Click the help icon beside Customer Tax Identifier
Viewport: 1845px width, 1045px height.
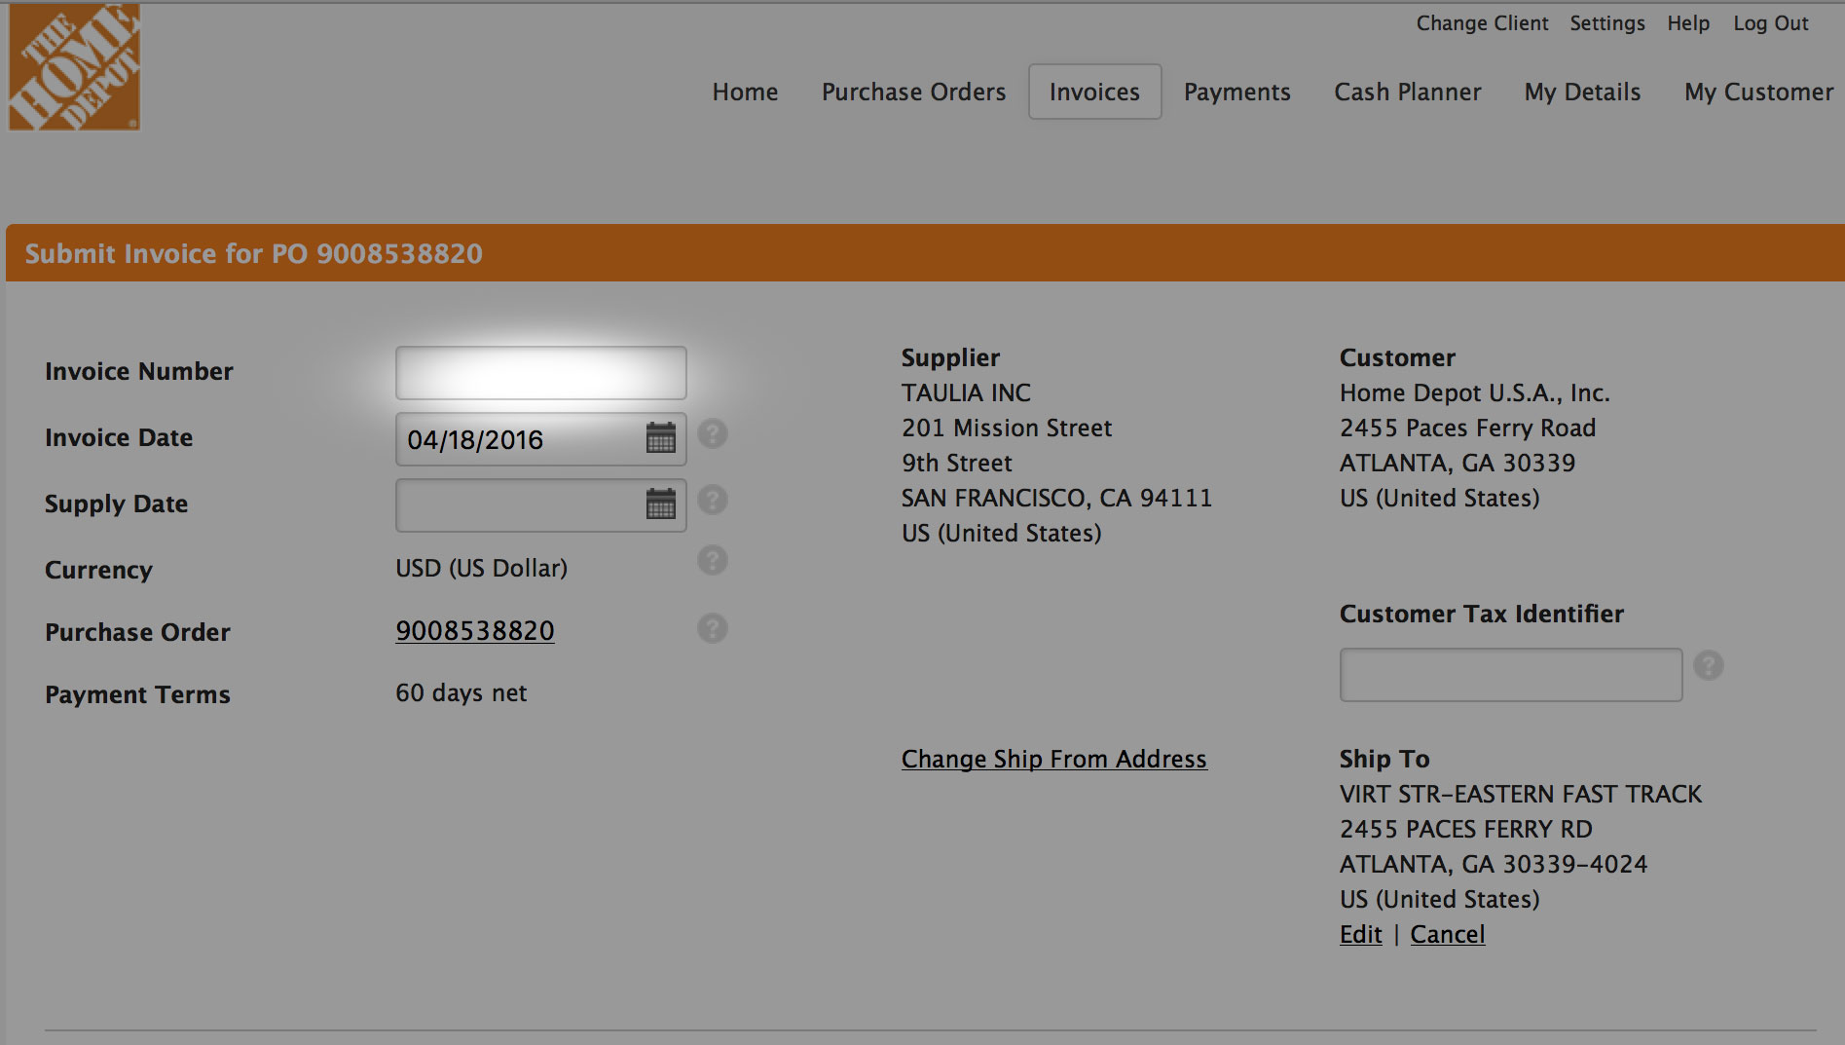1711,666
